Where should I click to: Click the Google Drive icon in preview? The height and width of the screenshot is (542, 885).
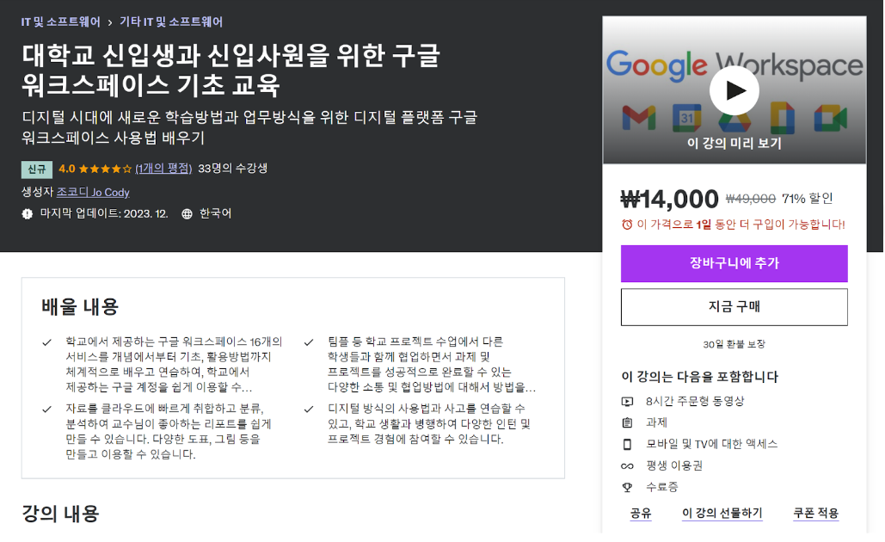(x=734, y=120)
